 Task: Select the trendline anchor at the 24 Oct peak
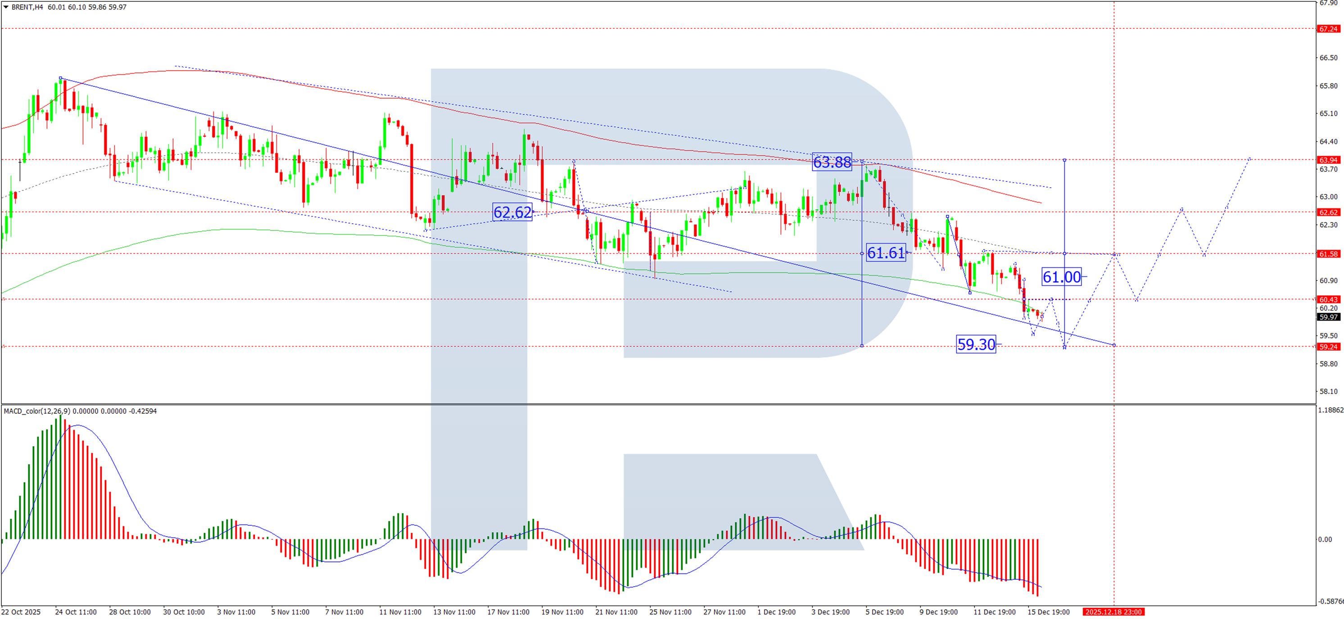pyautogui.click(x=60, y=78)
